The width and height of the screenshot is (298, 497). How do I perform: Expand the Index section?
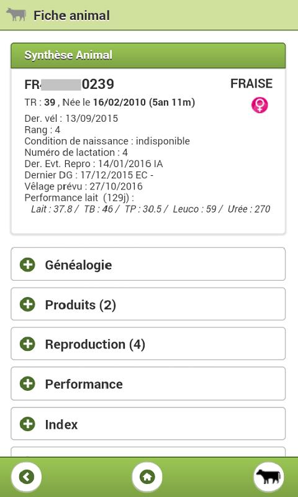pos(148,424)
